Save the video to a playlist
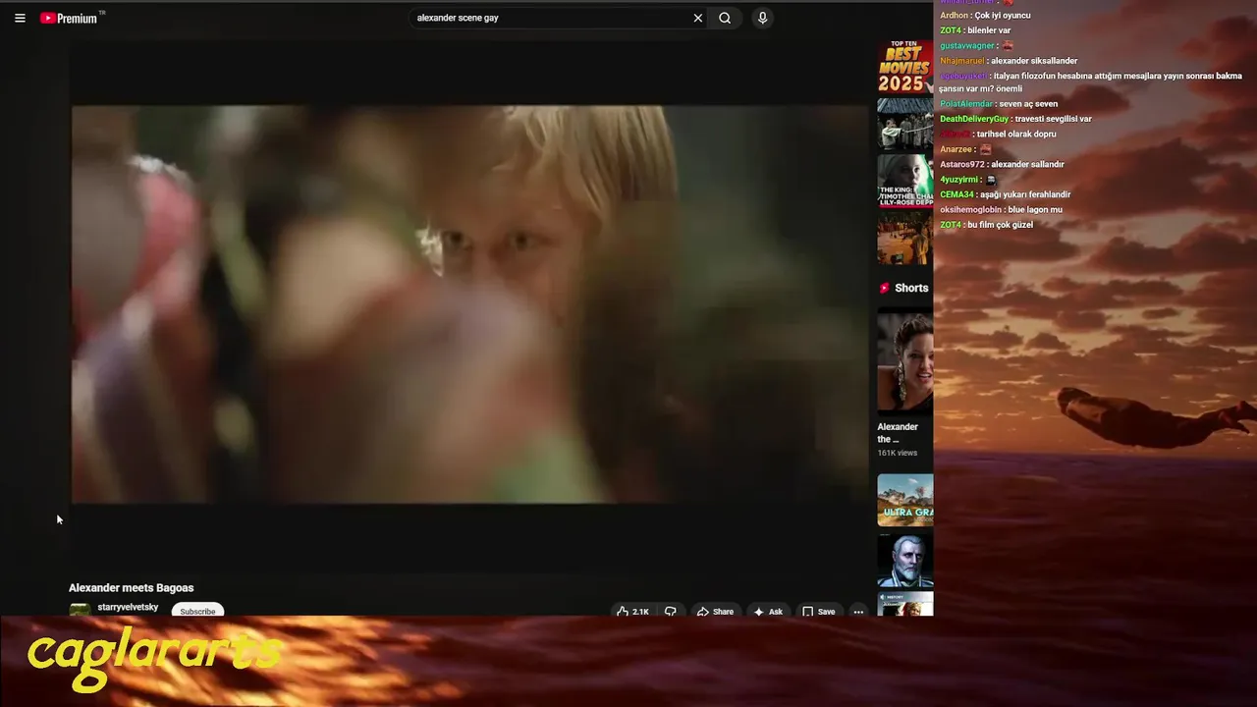The height and width of the screenshot is (707, 1257). (x=818, y=611)
